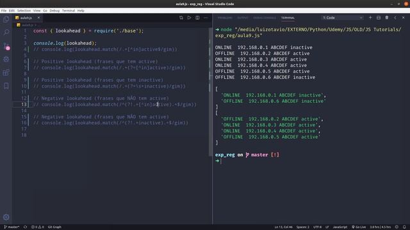Open the Selection menu
The image size is (410, 230).
(24, 11)
